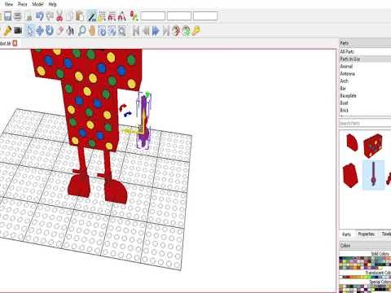The image size is (391, 293).
Task: Toggle the move snap magnet grid icon
Action: [x=112, y=16]
